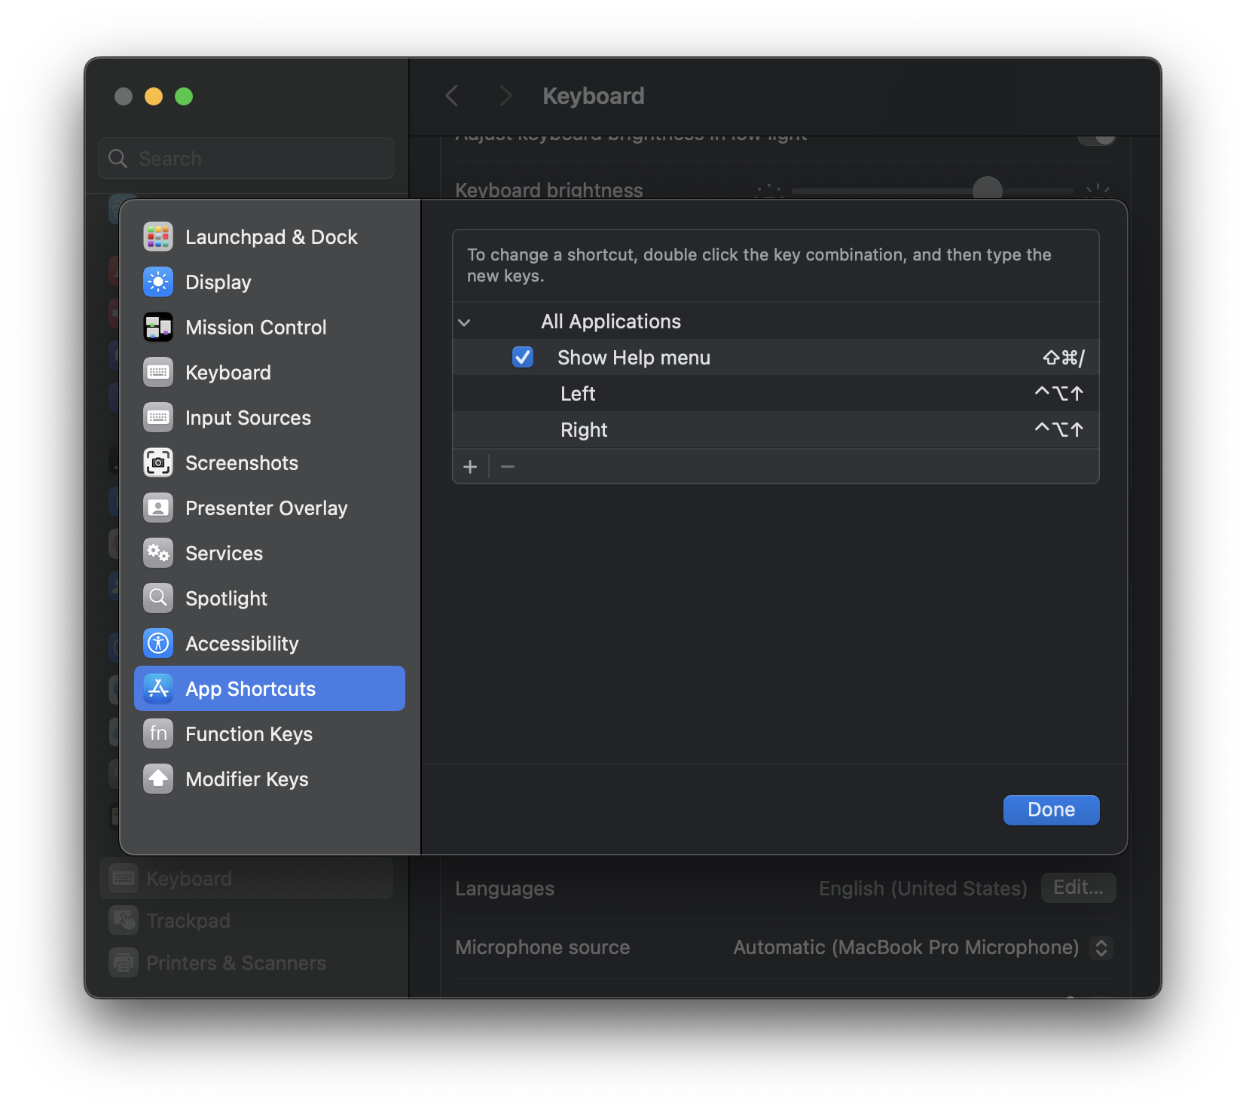Remove shortcut with the minus button
Viewport: 1246px width, 1110px height.
click(x=508, y=467)
